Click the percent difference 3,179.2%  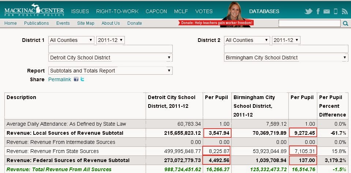point(335,160)
